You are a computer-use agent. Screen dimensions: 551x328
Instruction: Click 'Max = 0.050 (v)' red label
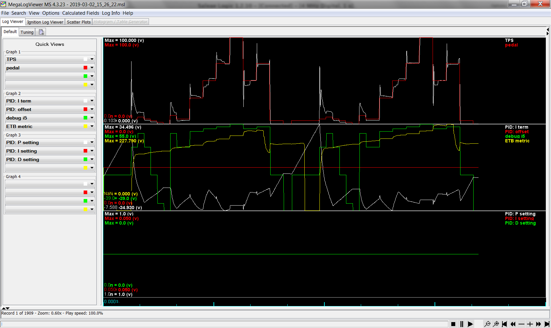122,218
